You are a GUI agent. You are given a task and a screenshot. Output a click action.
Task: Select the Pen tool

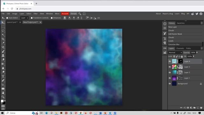click(3, 80)
